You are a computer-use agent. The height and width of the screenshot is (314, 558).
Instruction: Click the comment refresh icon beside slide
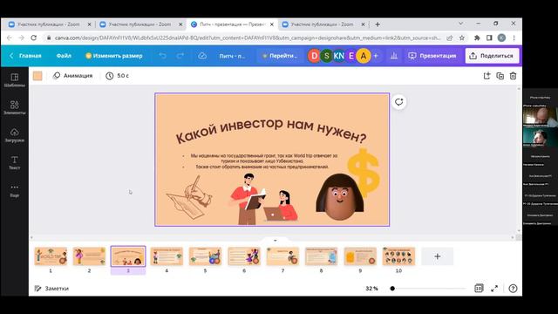pos(399,102)
